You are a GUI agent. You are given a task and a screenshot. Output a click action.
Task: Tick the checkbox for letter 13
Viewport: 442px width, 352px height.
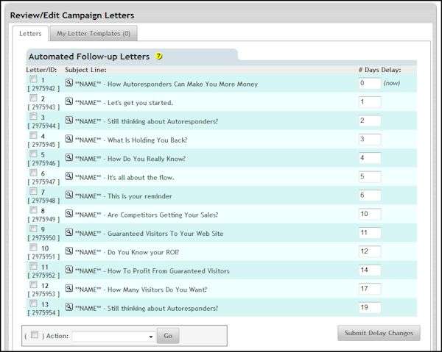point(33,303)
